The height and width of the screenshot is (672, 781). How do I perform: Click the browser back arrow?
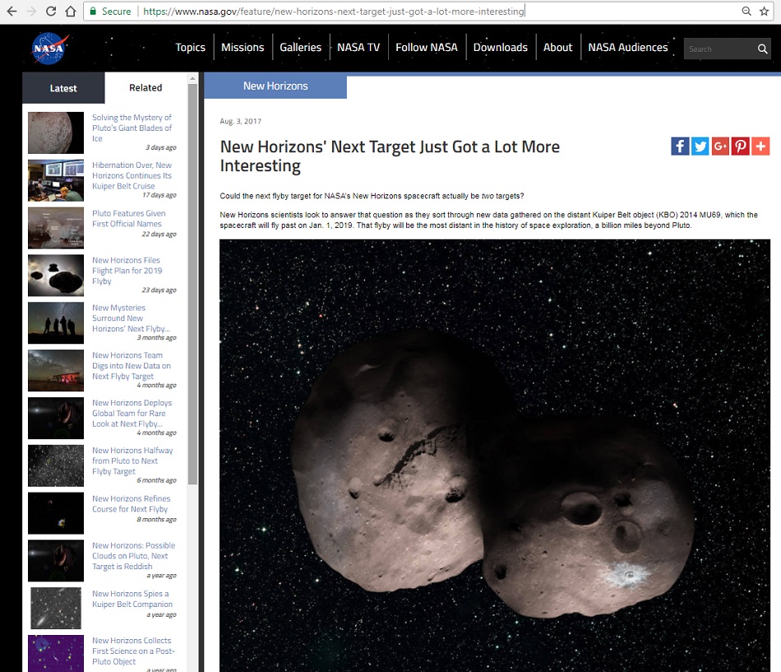click(x=12, y=11)
